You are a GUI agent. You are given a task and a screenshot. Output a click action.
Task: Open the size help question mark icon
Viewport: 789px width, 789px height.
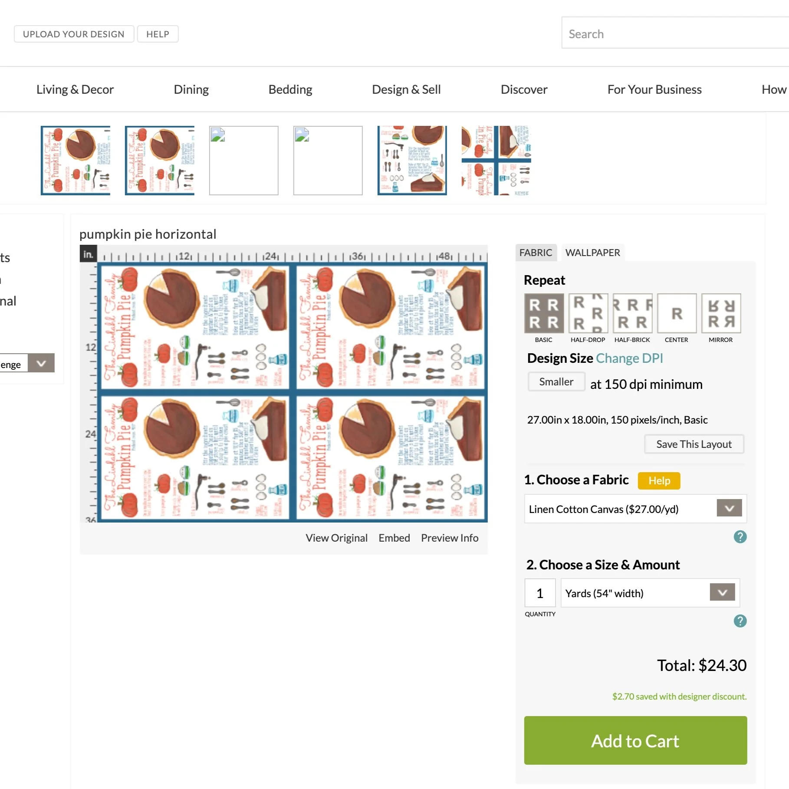(x=740, y=621)
